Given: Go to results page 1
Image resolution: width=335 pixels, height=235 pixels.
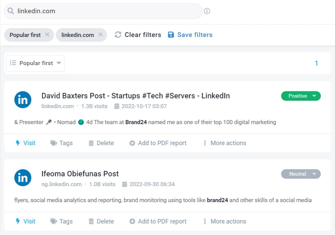Looking at the screenshot, I should tap(316, 63).
